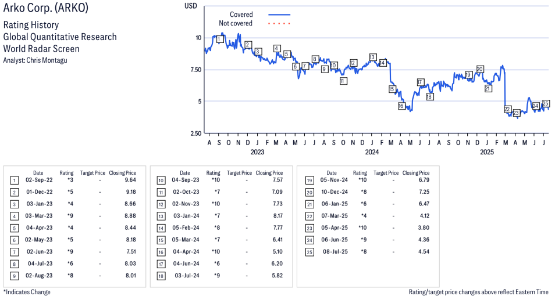Click the closing price 6.47
This screenshot has height=296, width=555.
click(x=424, y=204)
